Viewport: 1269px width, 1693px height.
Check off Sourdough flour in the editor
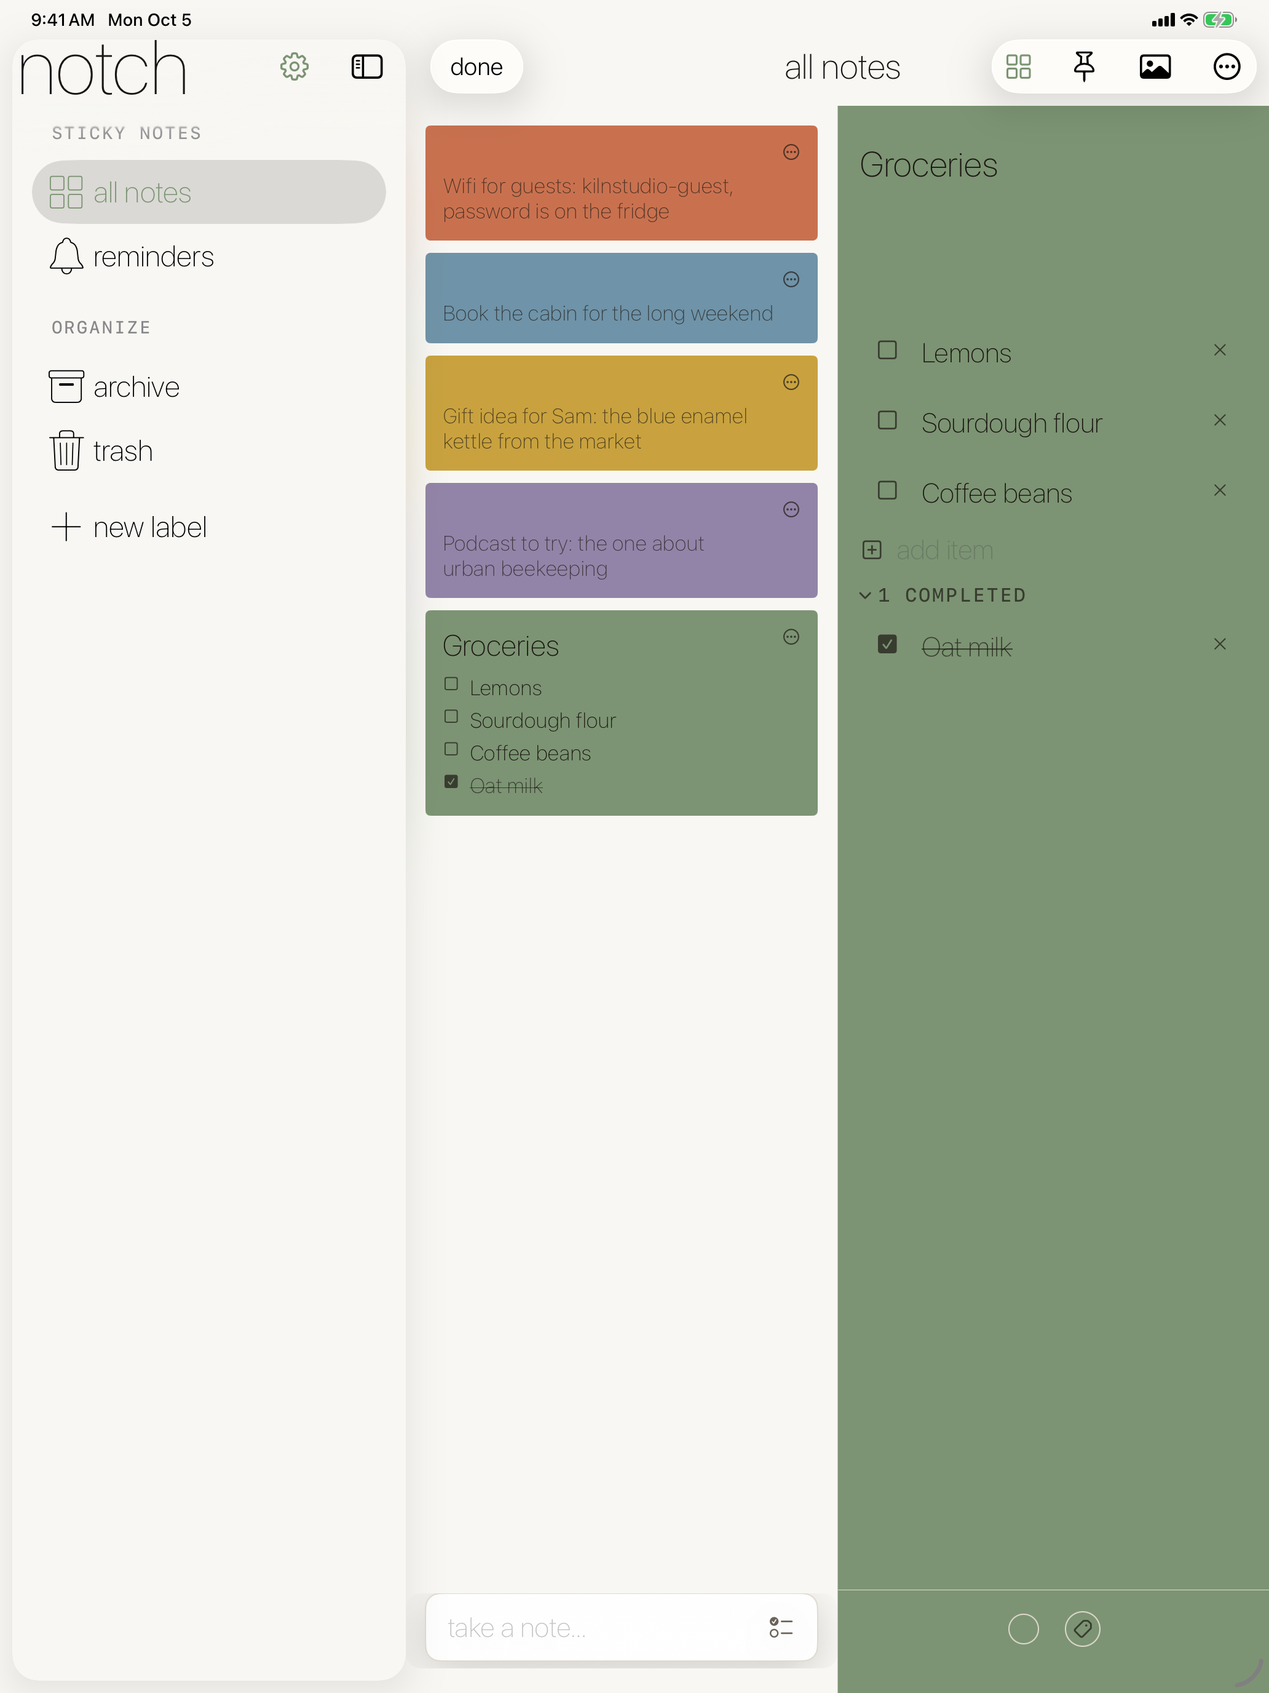[x=887, y=420]
